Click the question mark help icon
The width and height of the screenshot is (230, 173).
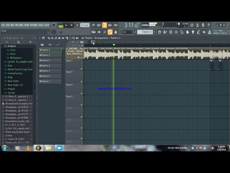tap(208, 25)
